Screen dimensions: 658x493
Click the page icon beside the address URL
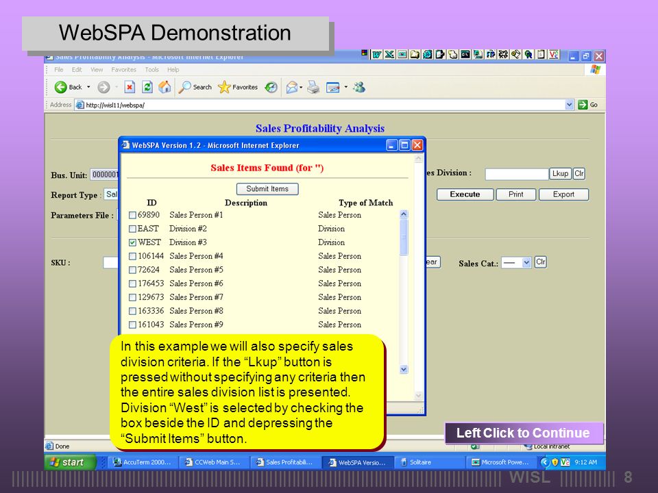pos(80,105)
